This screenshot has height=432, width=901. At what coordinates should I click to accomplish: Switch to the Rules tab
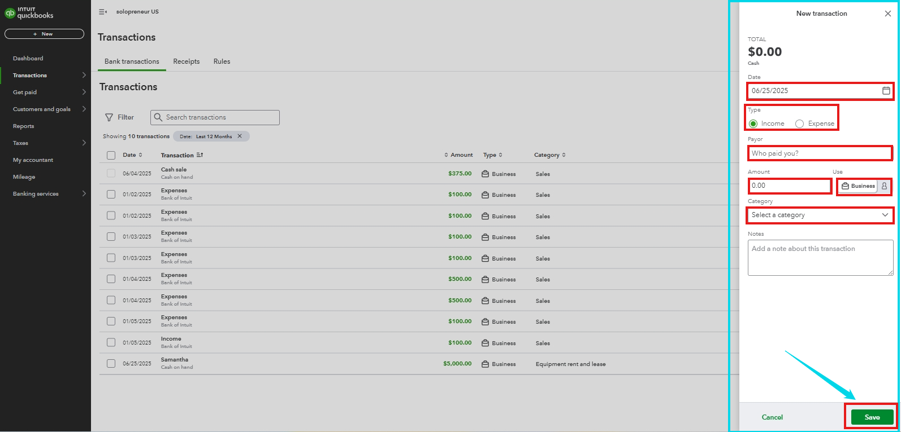[222, 61]
